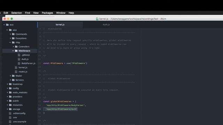Click the Model folder icon

(13, 76)
